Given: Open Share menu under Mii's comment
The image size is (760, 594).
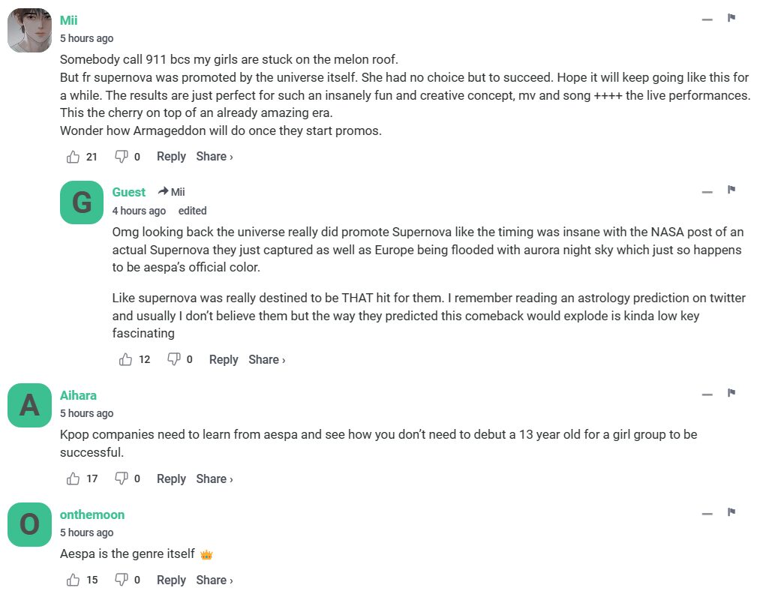Looking at the screenshot, I should pyautogui.click(x=215, y=157).
